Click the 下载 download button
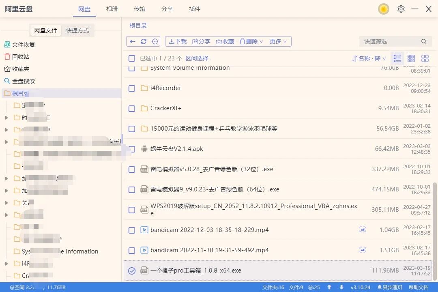The image size is (438, 292). 178,41
